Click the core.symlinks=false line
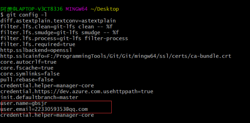Screen dimensions: 250x123 (30, 74)
